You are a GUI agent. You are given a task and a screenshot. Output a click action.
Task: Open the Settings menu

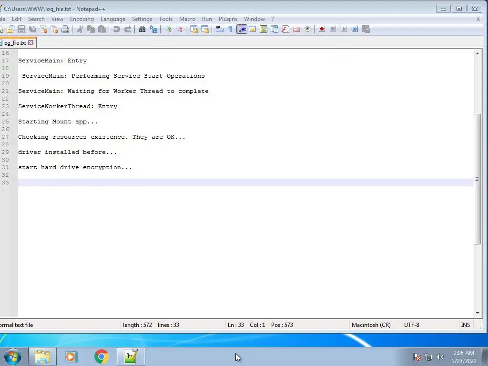coord(142,19)
